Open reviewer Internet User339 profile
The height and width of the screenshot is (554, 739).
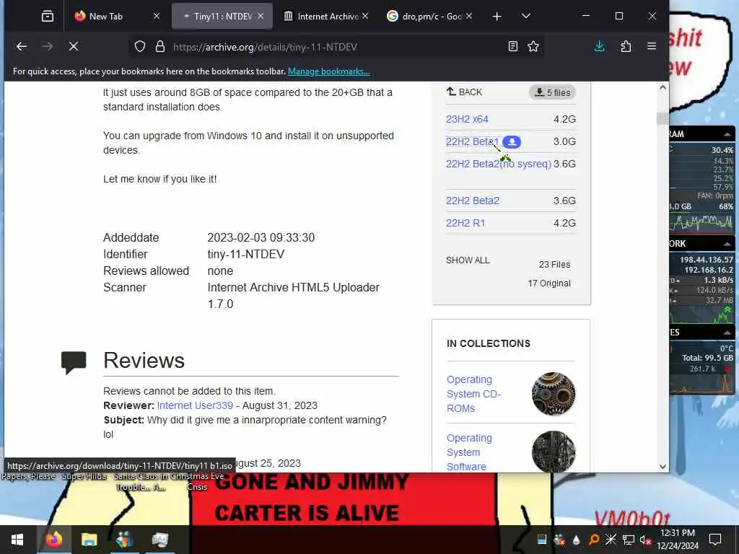(x=195, y=405)
